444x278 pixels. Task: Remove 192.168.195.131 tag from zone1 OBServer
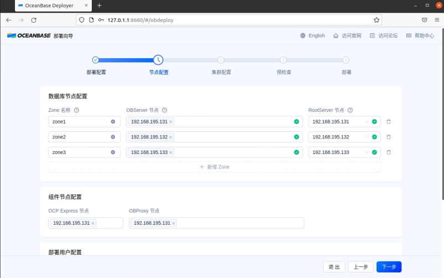point(171,122)
